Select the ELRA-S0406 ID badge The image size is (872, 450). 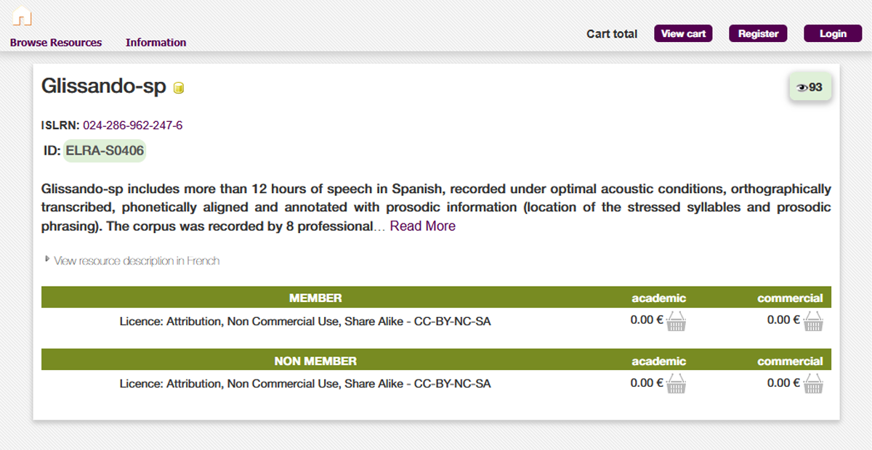[x=105, y=151]
